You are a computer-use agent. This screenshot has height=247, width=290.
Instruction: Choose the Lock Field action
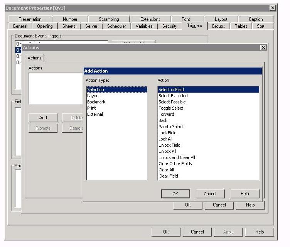pos(167,133)
